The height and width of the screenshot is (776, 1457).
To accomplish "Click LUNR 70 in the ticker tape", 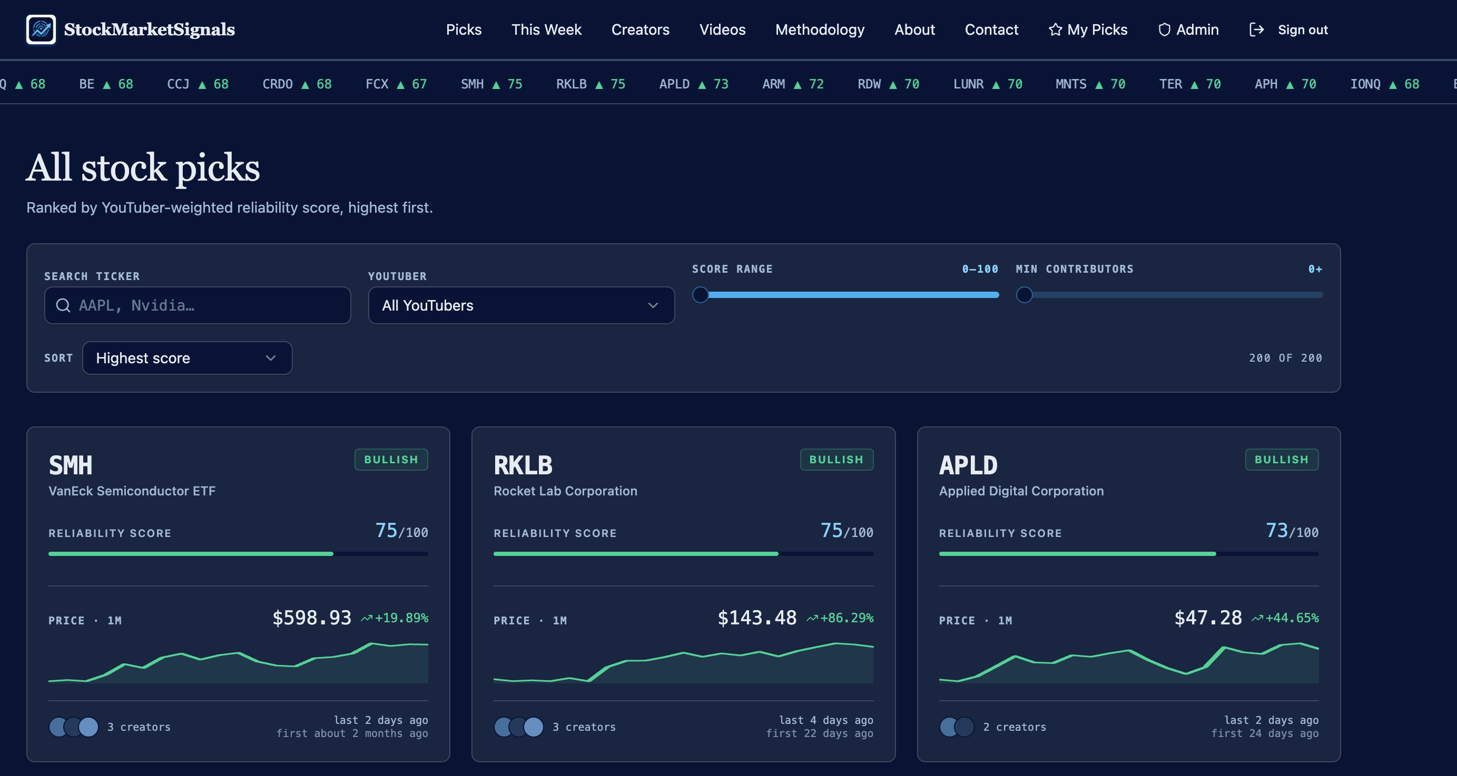I will pyautogui.click(x=988, y=84).
